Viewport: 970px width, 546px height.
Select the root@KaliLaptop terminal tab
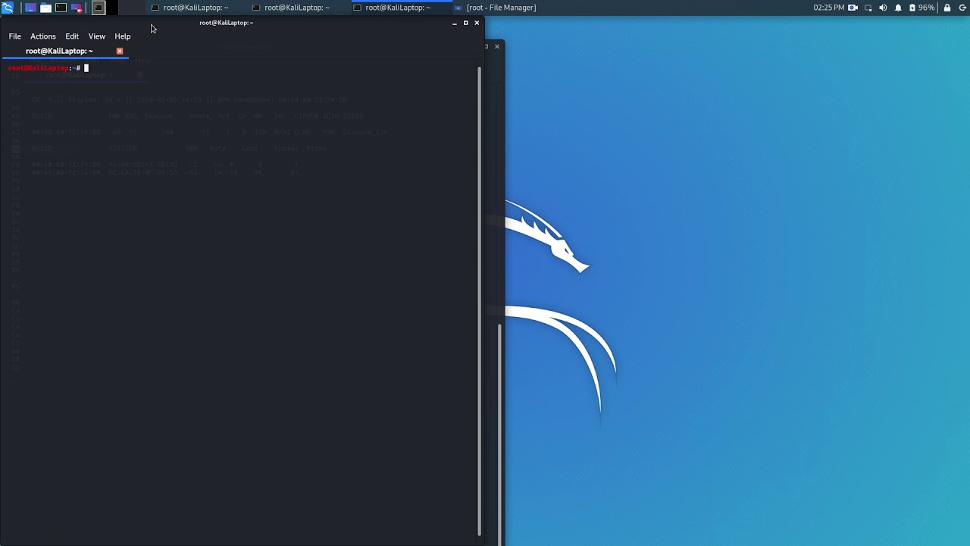(x=64, y=51)
